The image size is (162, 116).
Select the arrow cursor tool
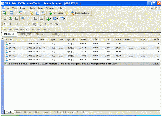(5, 24)
